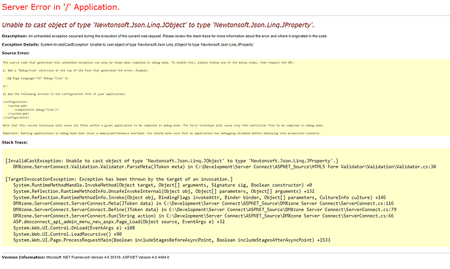Click the 'Server Error in '/' Application.' heading
The height and width of the screenshot is (269, 450).
pyautogui.click(x=61, y=7)
